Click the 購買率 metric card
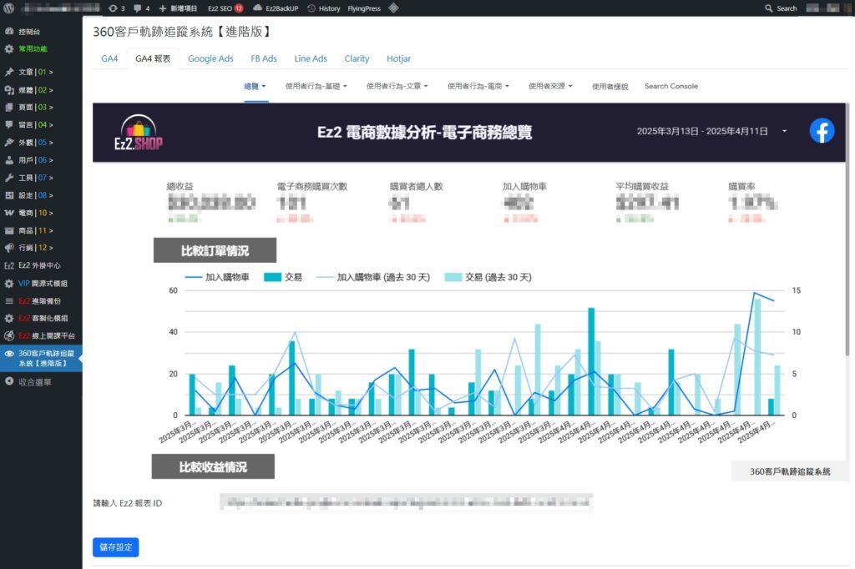 point(752,202)
